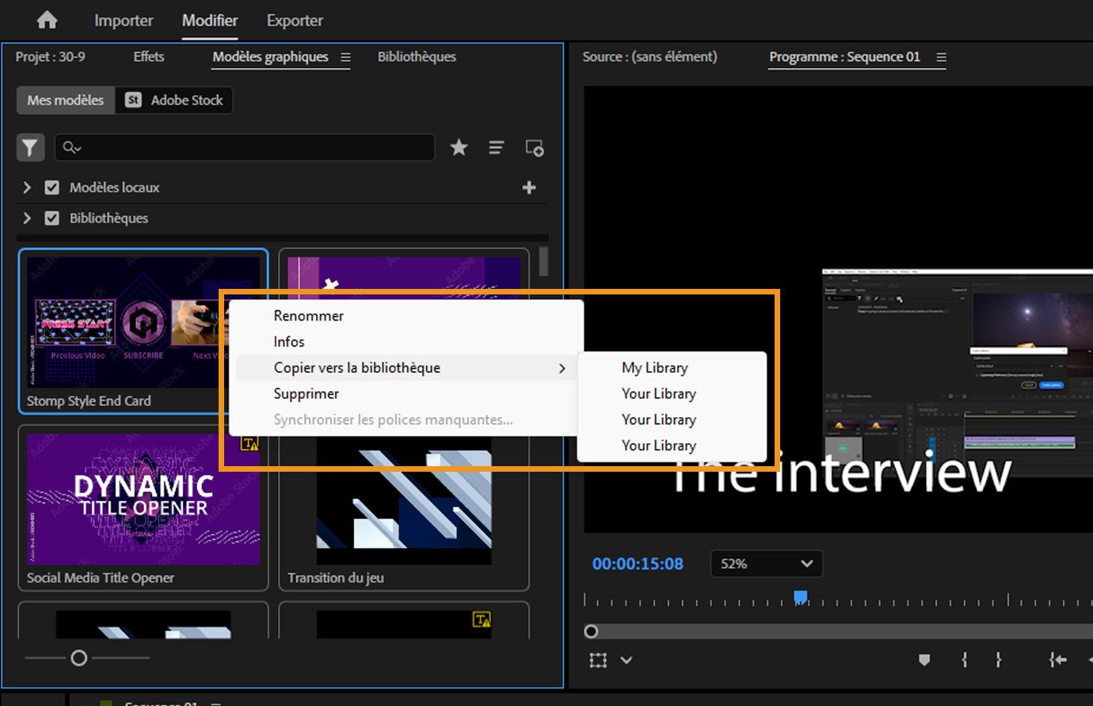Click the Add Marker icon

point(924,659)
